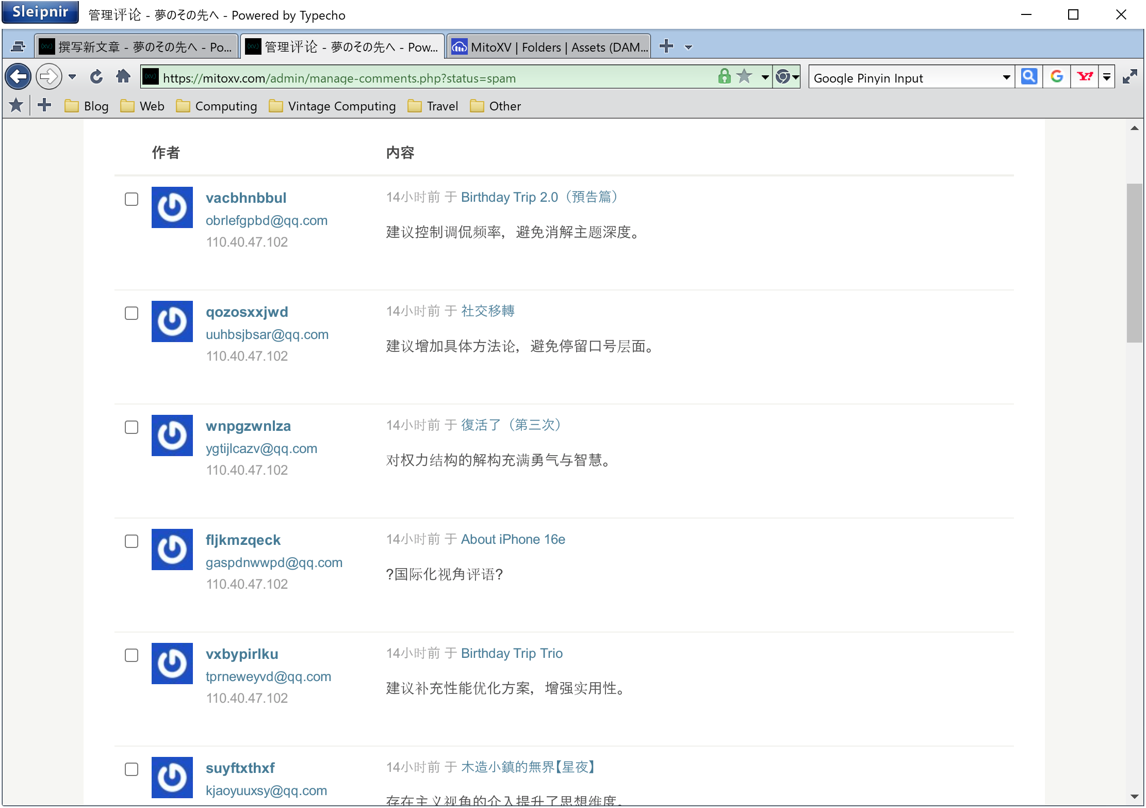
Task: Click the scrollbar down arrow
Action: [1134, 797]
